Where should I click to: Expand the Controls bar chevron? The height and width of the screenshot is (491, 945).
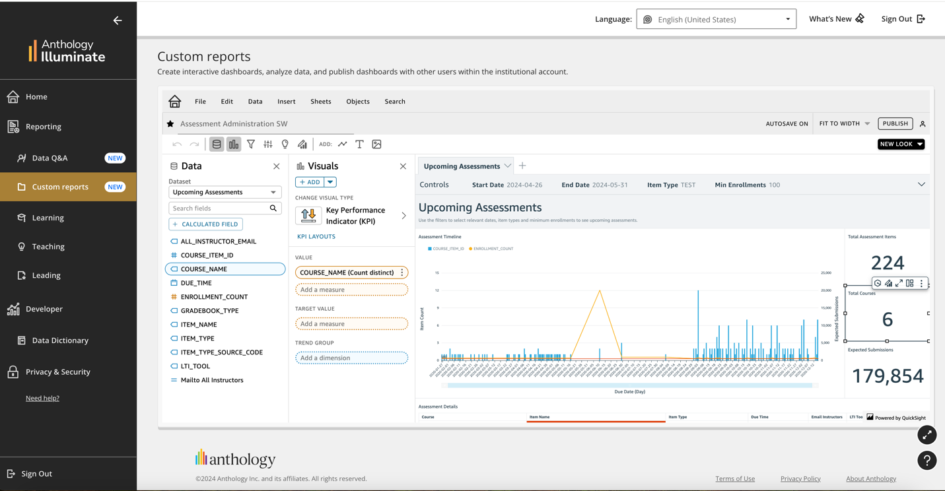tap(921, 185)
